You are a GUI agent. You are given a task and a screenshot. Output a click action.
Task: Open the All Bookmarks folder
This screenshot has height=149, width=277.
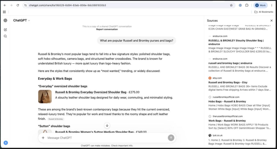tap(264, 12)
